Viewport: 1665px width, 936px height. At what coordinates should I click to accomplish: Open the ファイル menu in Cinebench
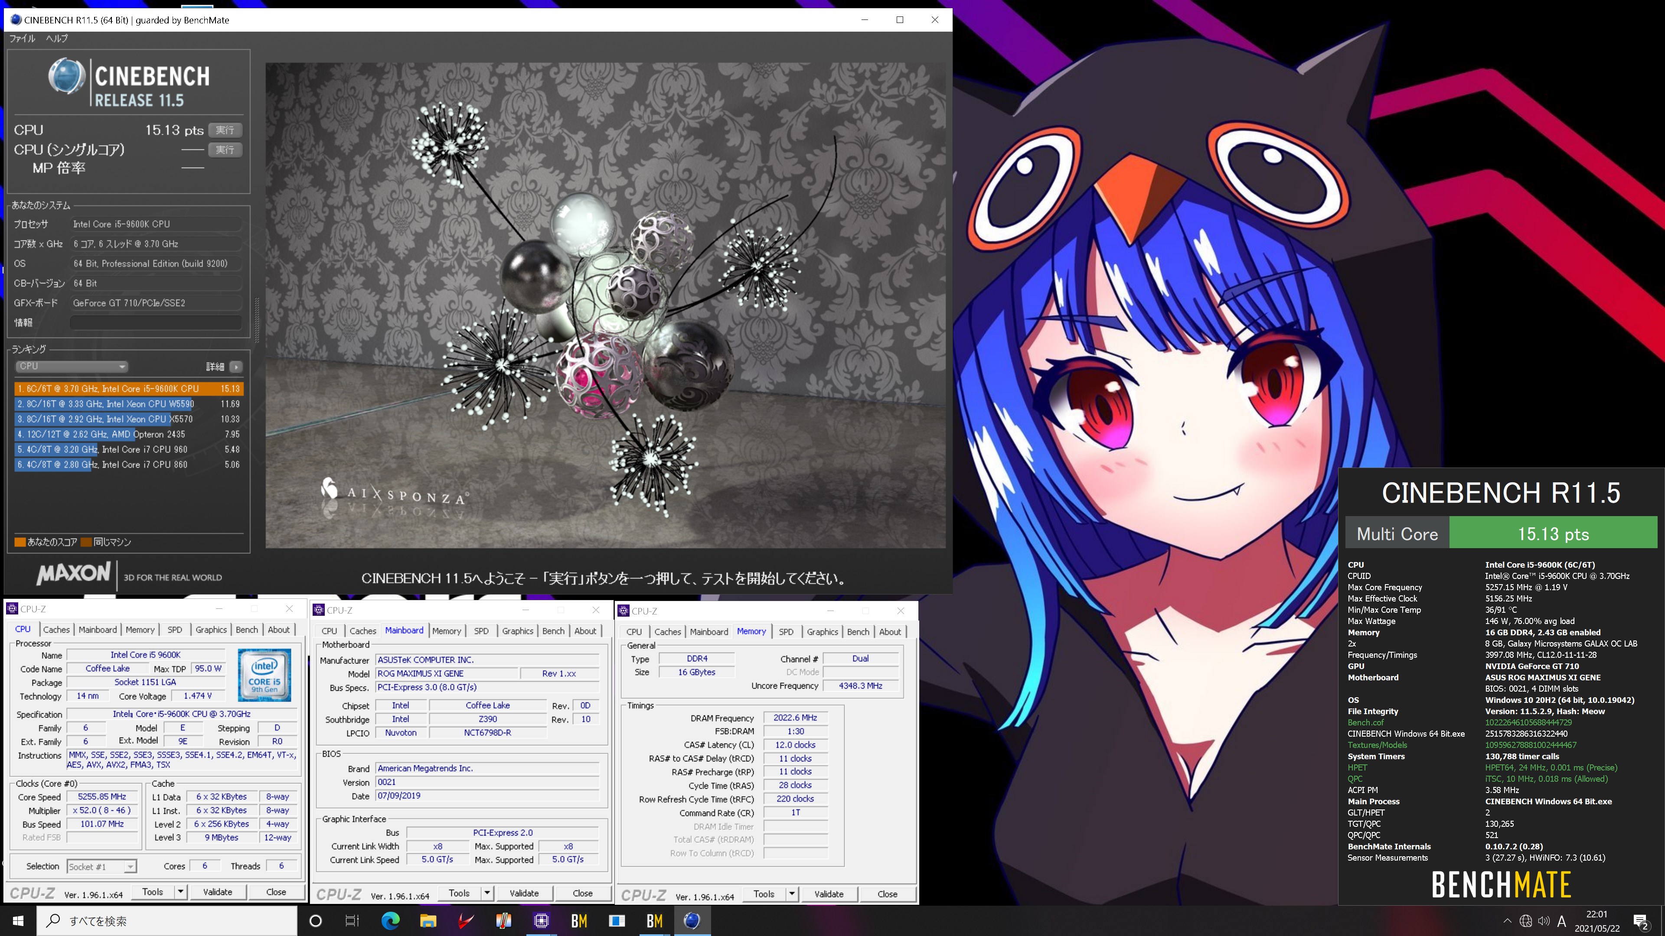tap(22, 39)
